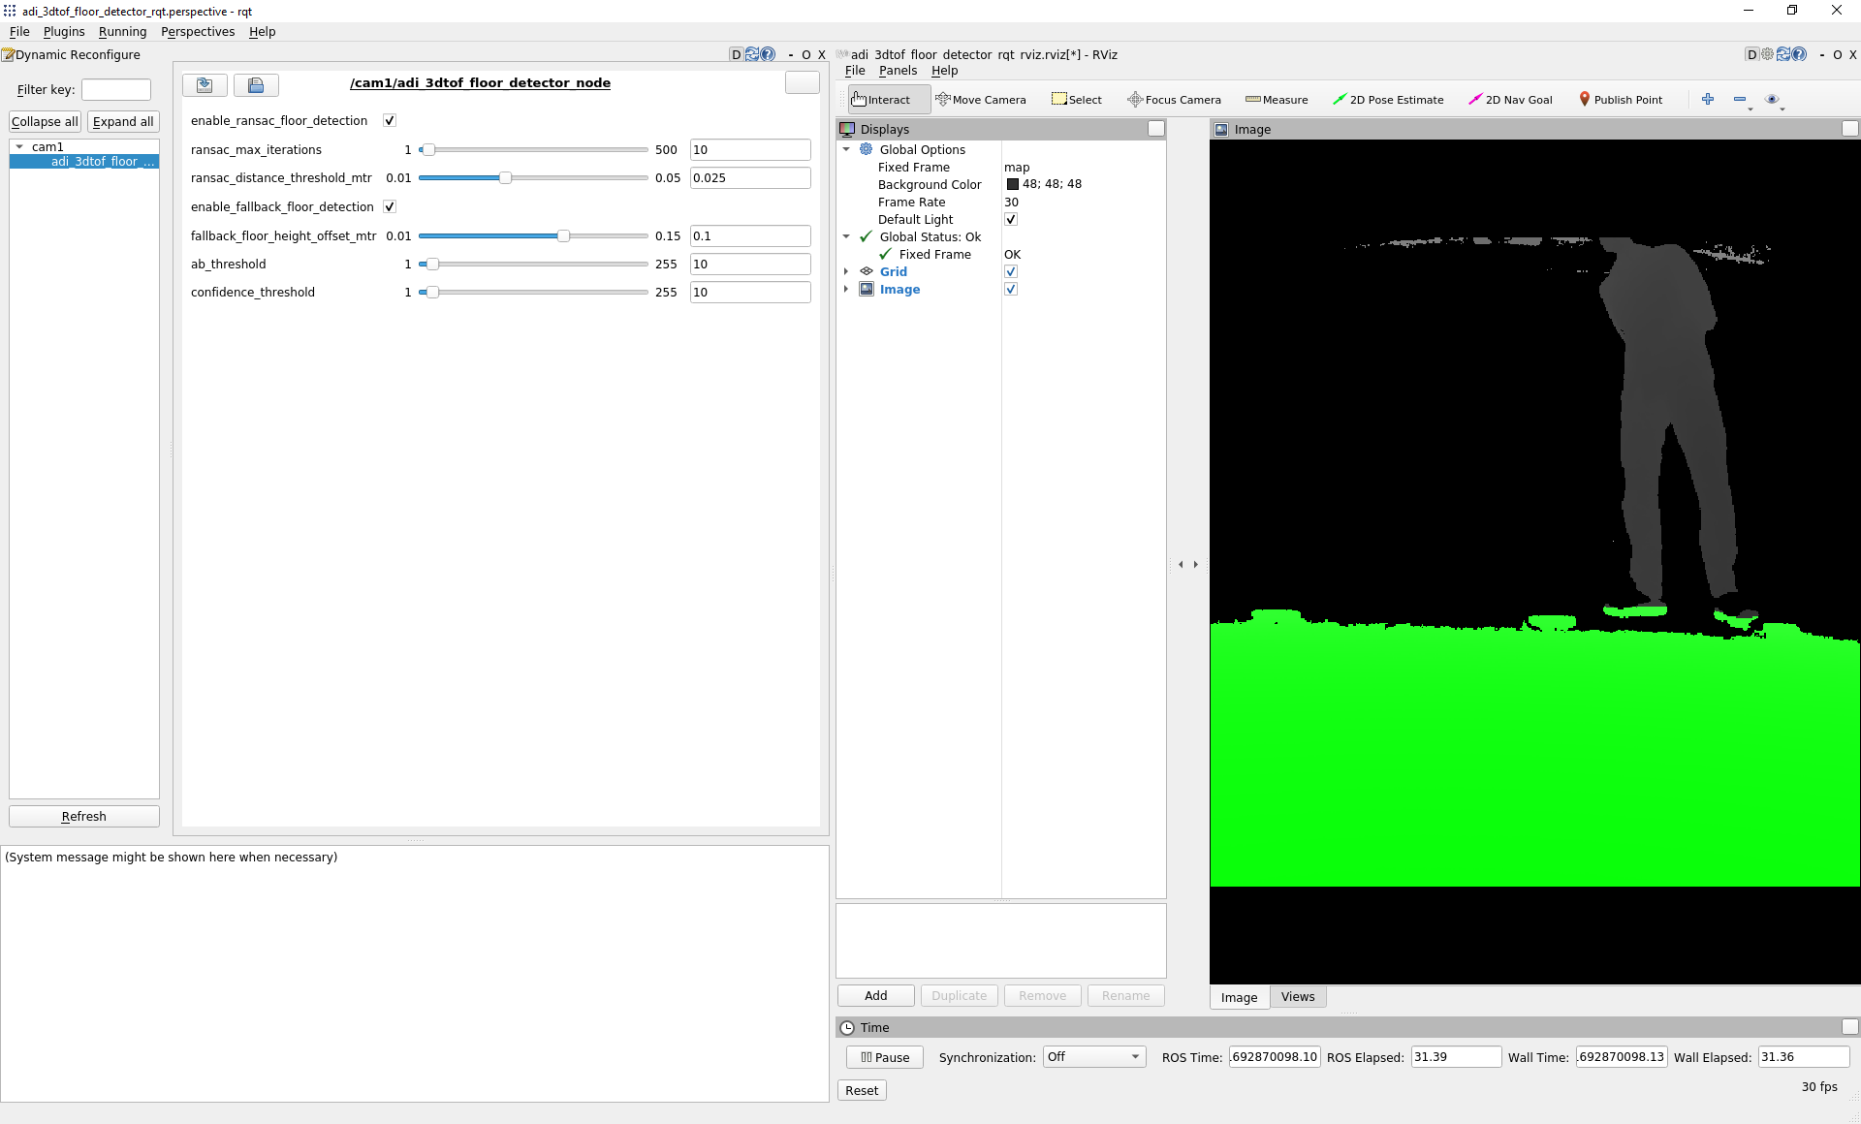Viewport: 1861px width, 1124px height.
Task: Click the ransac_distance_threshold_mtr slider handle
Action: pos(505,178)
